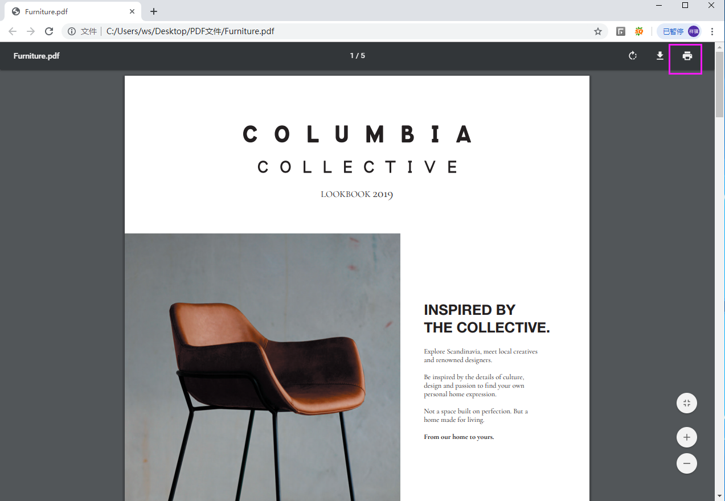Zoom out with the minus button
Image resolution: width=725 pixels, height=501 pixels.
[687, 463]
